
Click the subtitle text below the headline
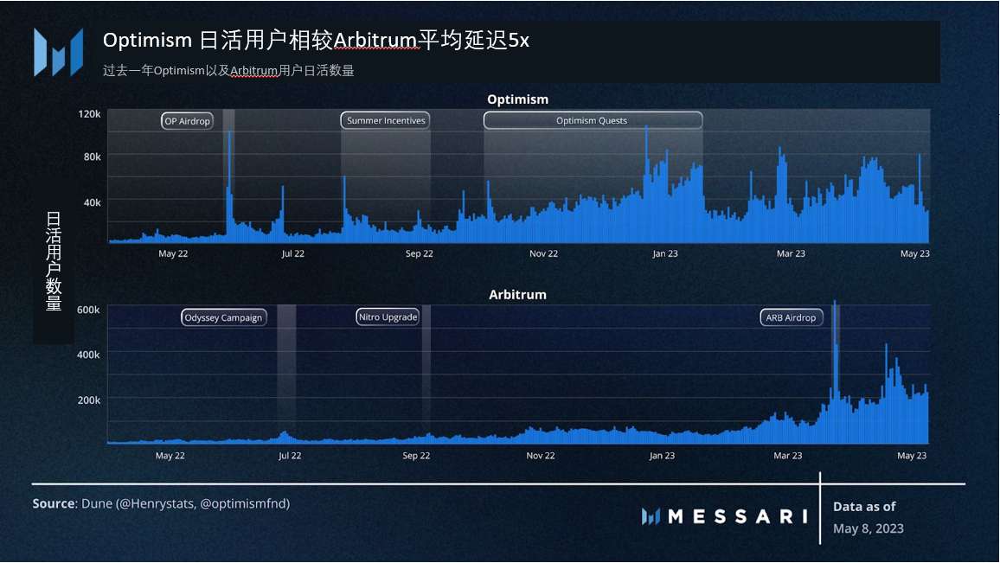[228, 71]
